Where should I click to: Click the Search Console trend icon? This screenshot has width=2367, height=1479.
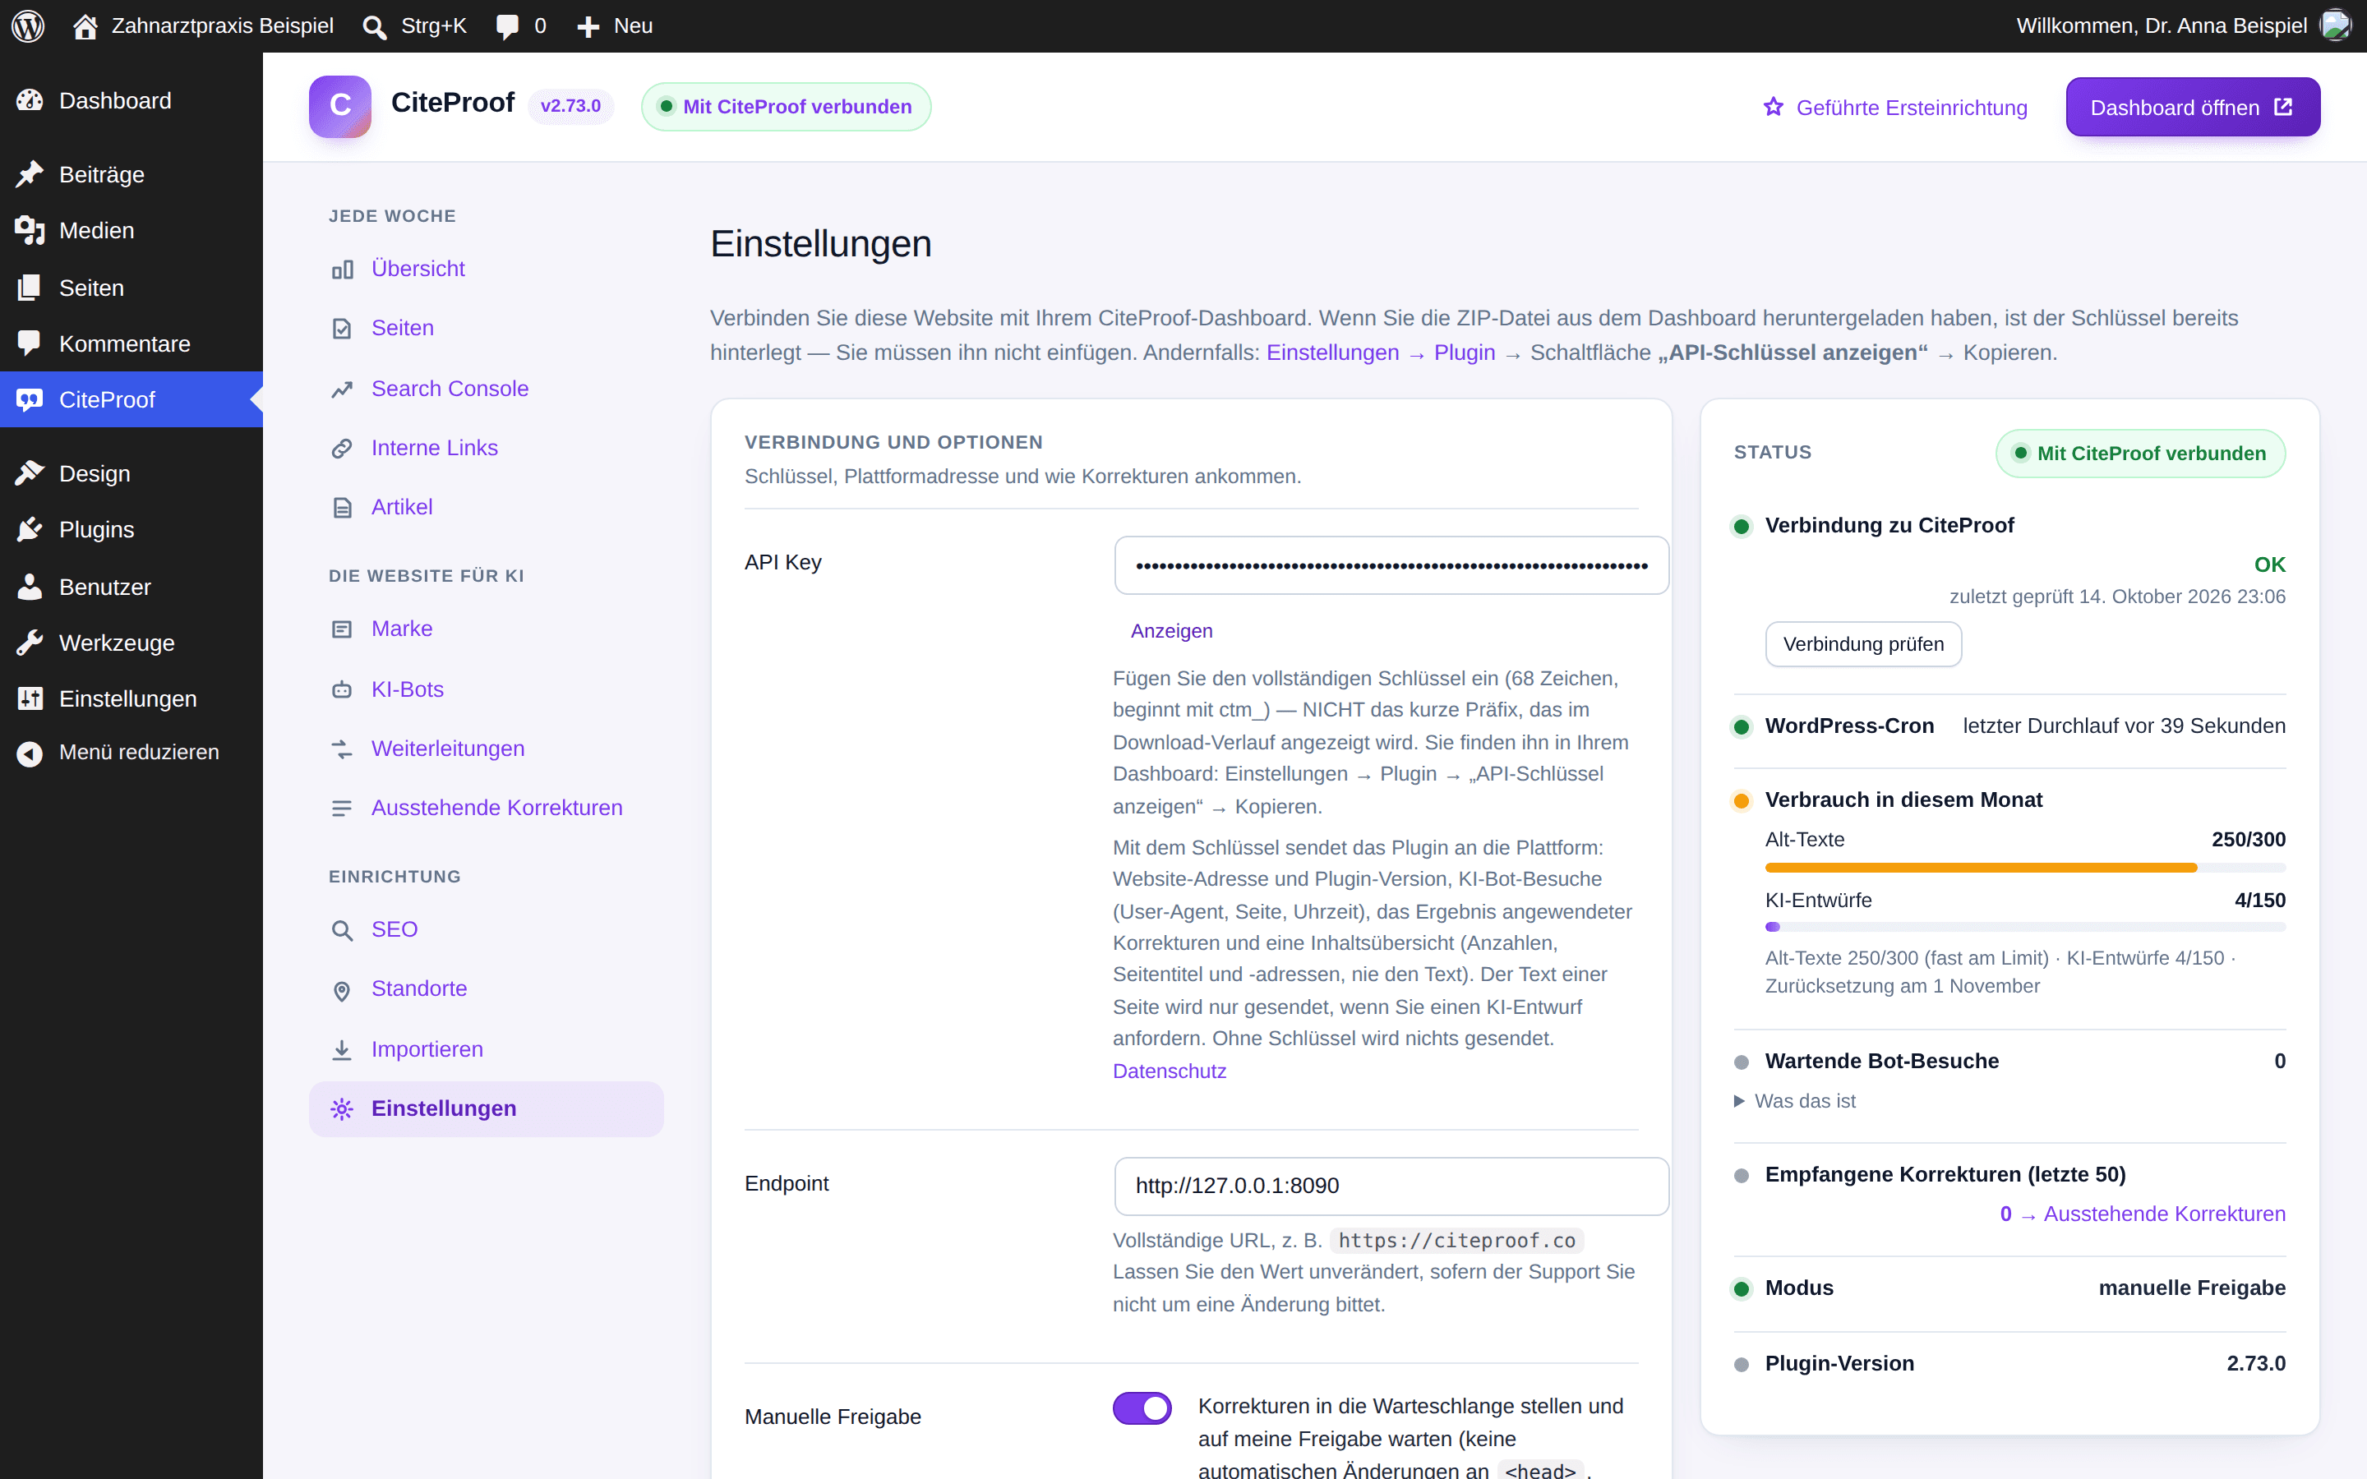pyautogui.click(x=341, y=389)
